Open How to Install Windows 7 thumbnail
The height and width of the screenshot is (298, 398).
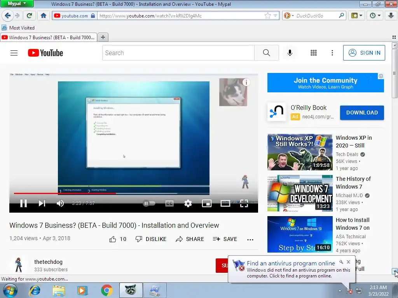300,234
